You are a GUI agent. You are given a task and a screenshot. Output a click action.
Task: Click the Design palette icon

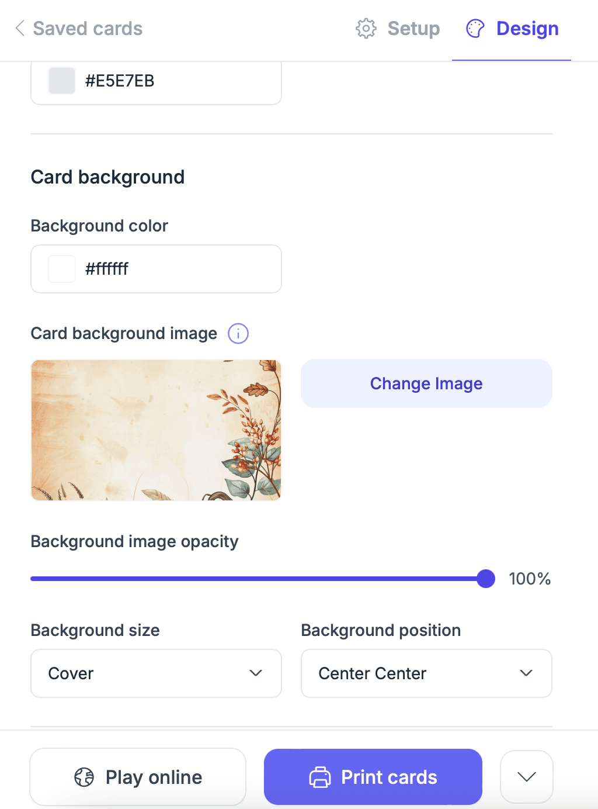(x=475, y=28)
